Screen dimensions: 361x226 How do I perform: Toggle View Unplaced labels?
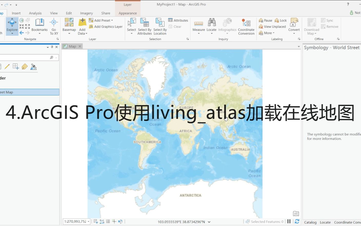point(272,26)
